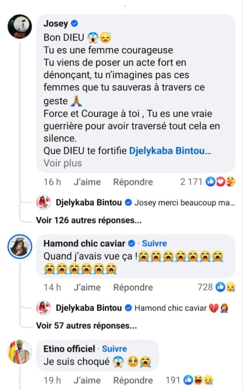The width and height of the screenshot is (243, 390).
Task: Open Etino officiel's profile picture
Action: (x=20, y=352)
